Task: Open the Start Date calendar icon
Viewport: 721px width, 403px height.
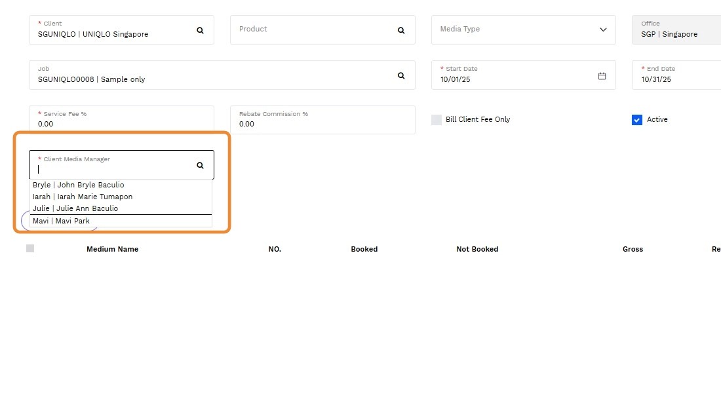Action: point(602,76)
